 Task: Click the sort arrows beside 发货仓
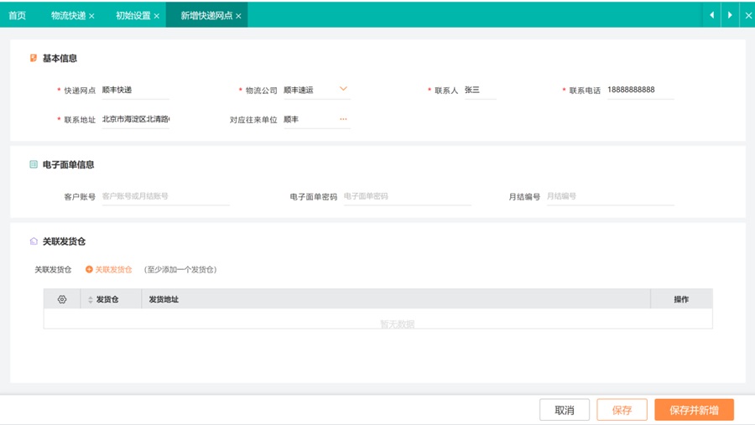91,299
